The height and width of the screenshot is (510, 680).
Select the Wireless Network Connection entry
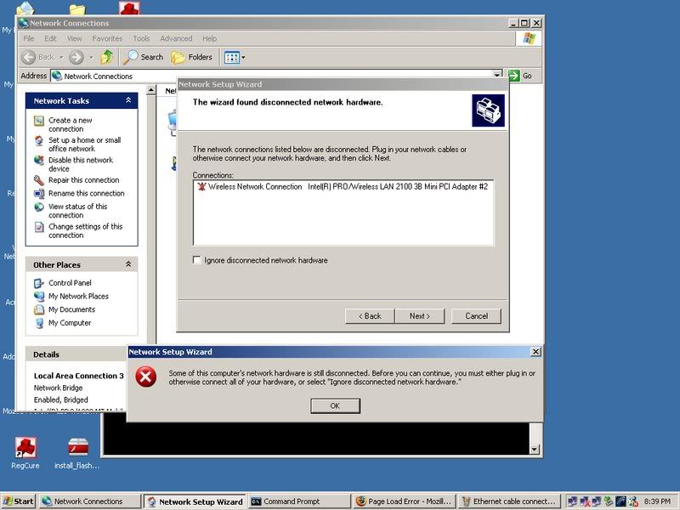pos(255,186)
